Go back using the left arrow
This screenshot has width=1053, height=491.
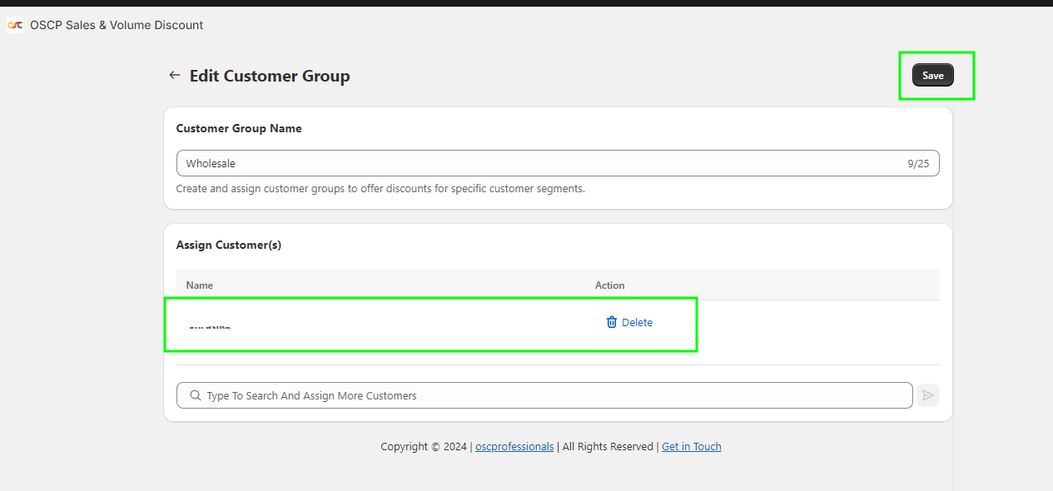[174, 75]
